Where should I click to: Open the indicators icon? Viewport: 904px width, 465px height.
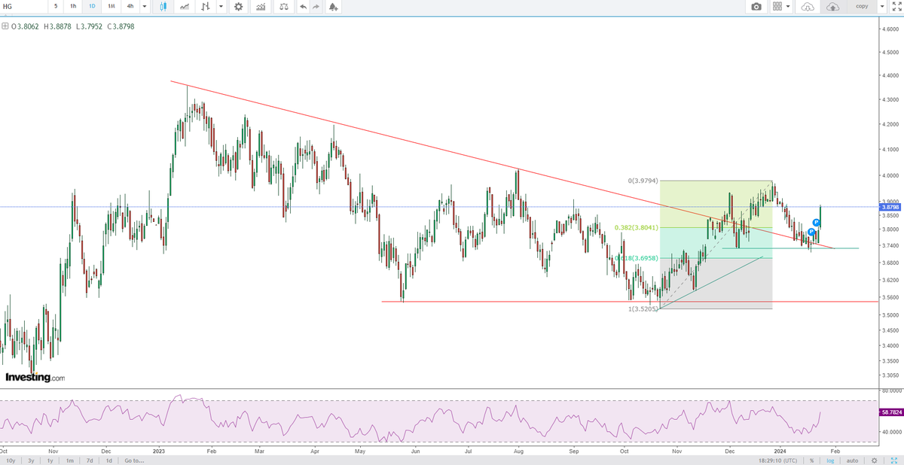[261, 6]
